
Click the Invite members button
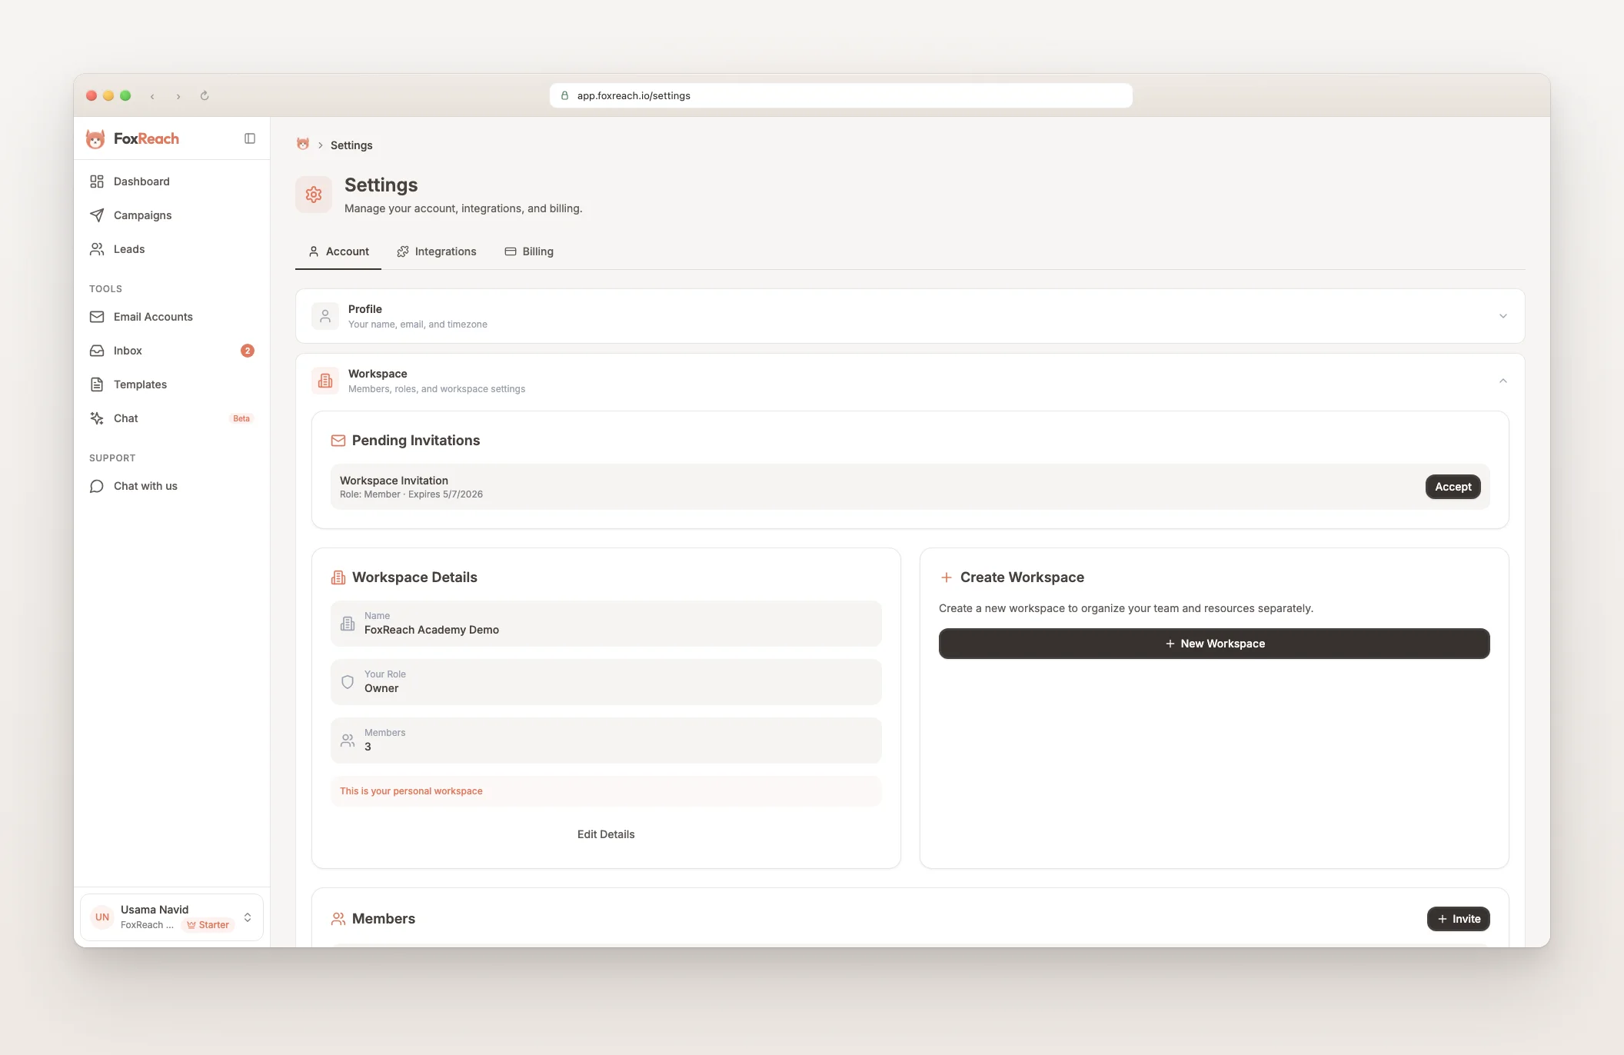[x=1458, y=919]
